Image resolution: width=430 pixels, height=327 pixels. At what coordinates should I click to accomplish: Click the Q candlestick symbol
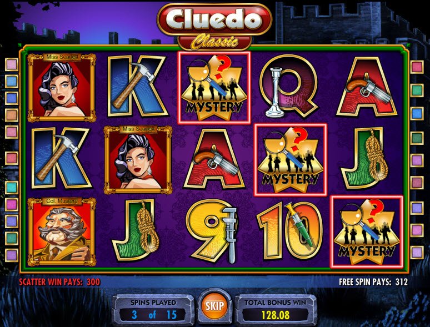pos(289,86)
